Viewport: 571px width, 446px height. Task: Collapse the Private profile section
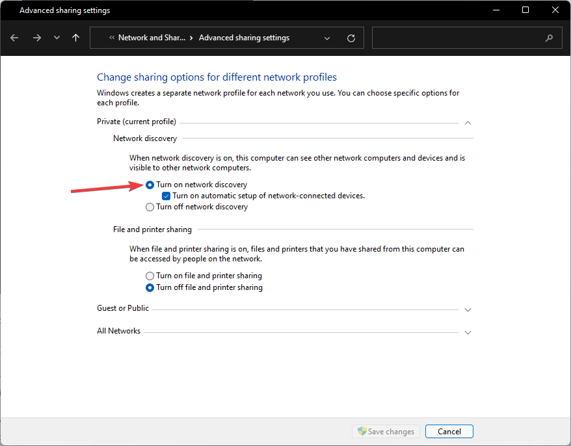pyautogui.click(x=468, y=122)
